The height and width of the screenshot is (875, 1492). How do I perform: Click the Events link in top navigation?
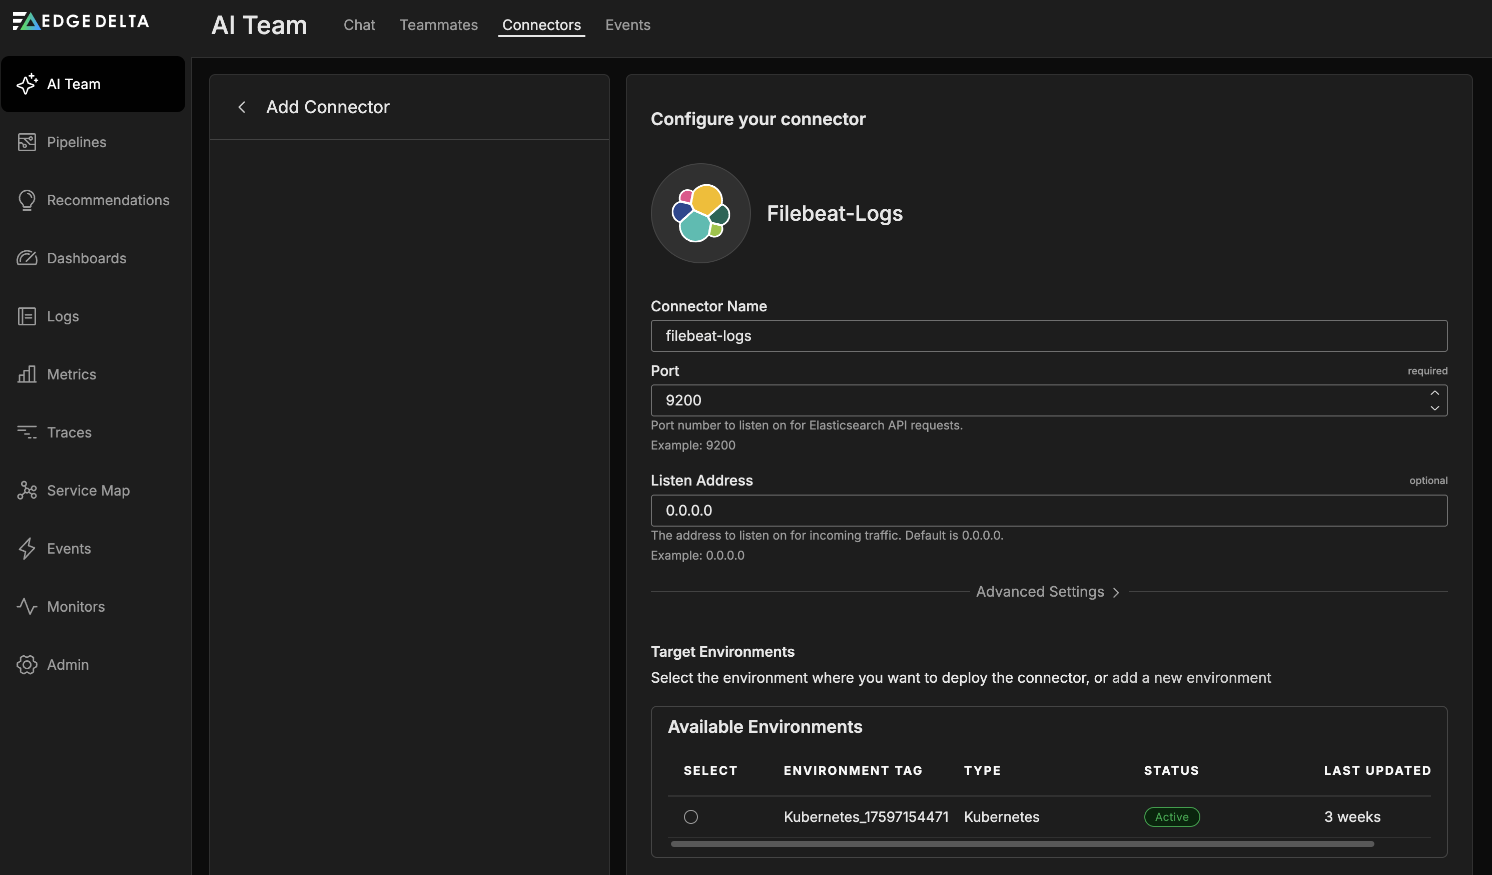627,25
